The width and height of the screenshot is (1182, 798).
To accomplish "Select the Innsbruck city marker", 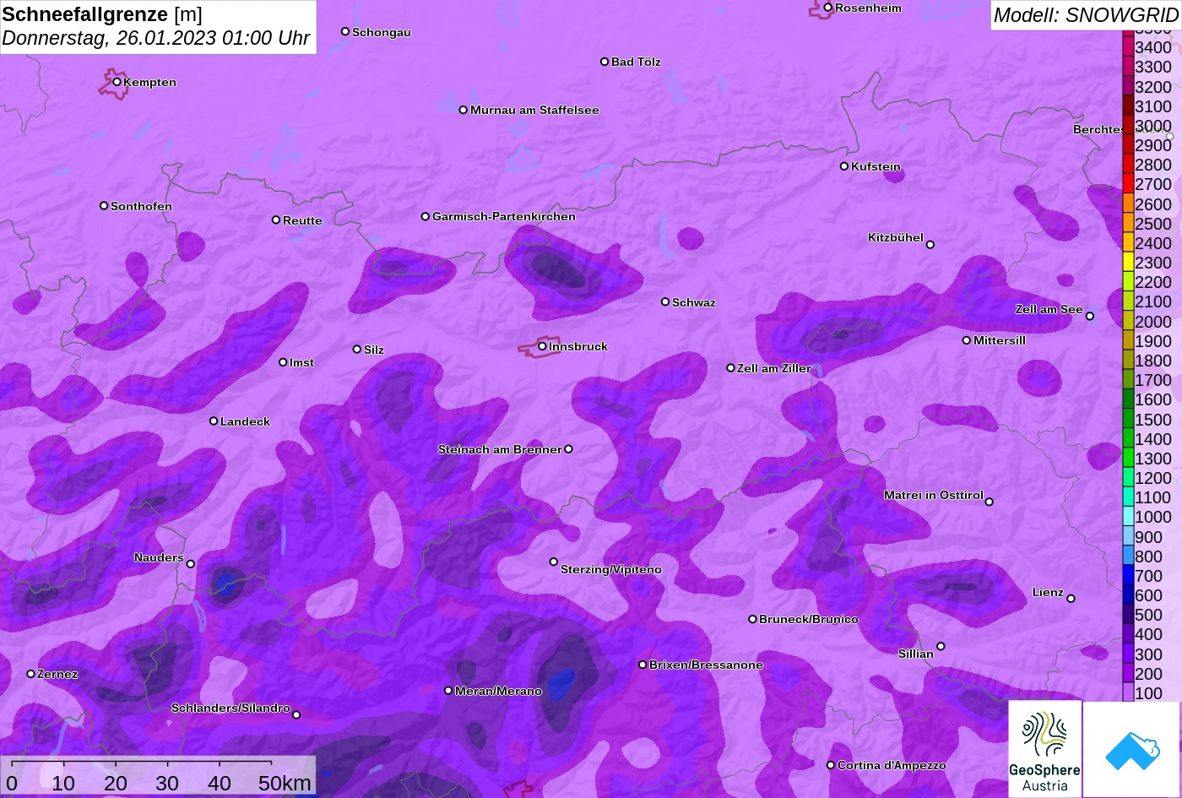I will pos(542,346).
